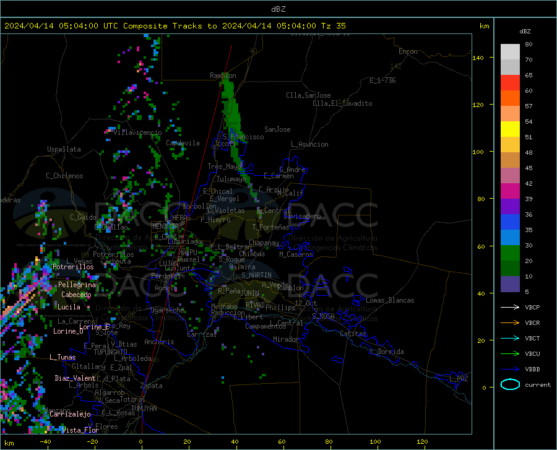Click the Divisadero label
This screenshot has width=557, height=450.
pos(302,216)
